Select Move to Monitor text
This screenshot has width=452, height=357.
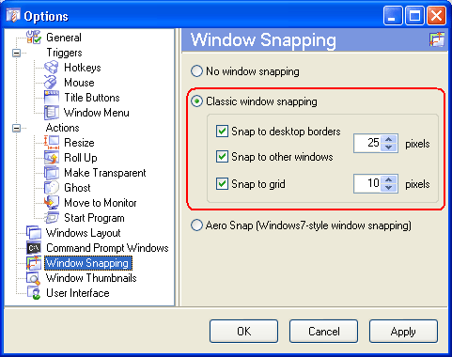pos(101,203)
